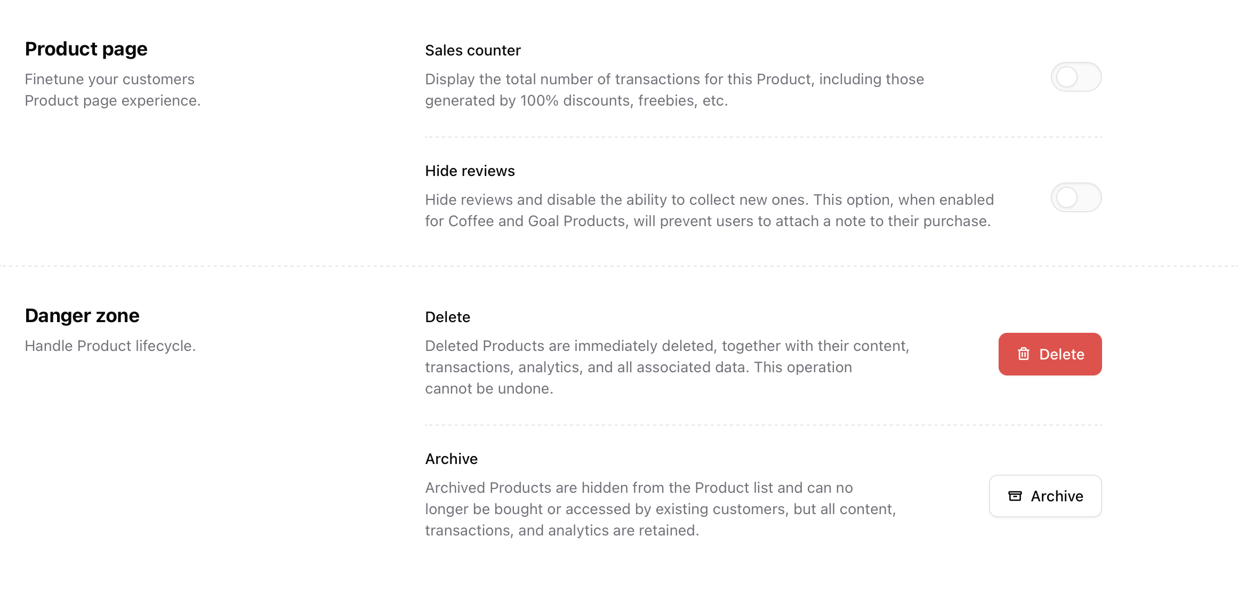Click the Hide reviews setting title
This screenshot has width=1238, height=592.
pos(470,171)
